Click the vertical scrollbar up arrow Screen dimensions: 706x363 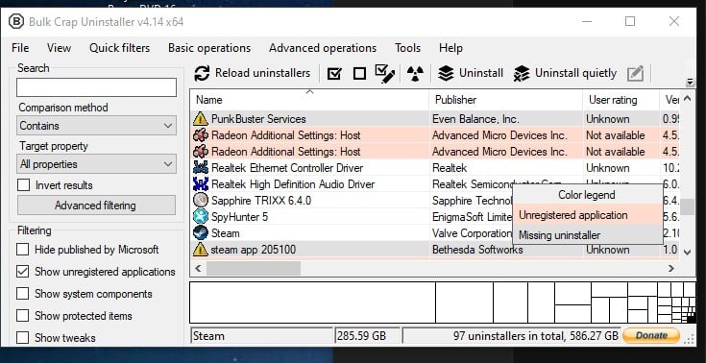coord(687,98)
